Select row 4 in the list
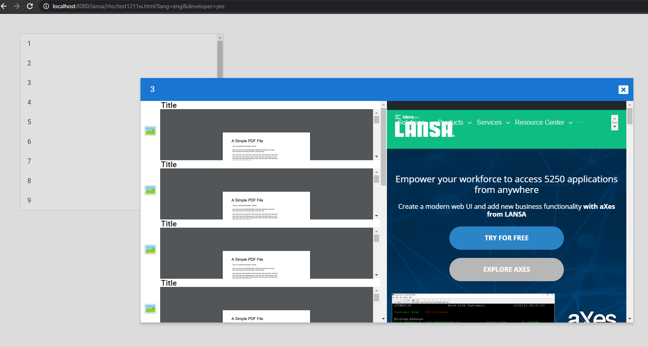The height and width of the screenshot is (347, 648). coord(80,102)
